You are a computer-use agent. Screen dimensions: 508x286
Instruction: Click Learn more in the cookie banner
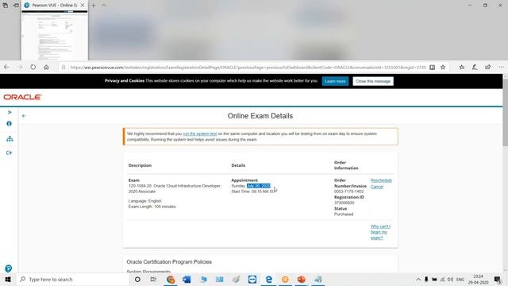[x=335, y=81]
